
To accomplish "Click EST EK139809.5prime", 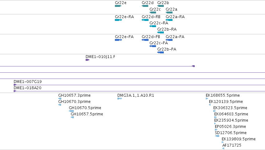I will [223, 143].
